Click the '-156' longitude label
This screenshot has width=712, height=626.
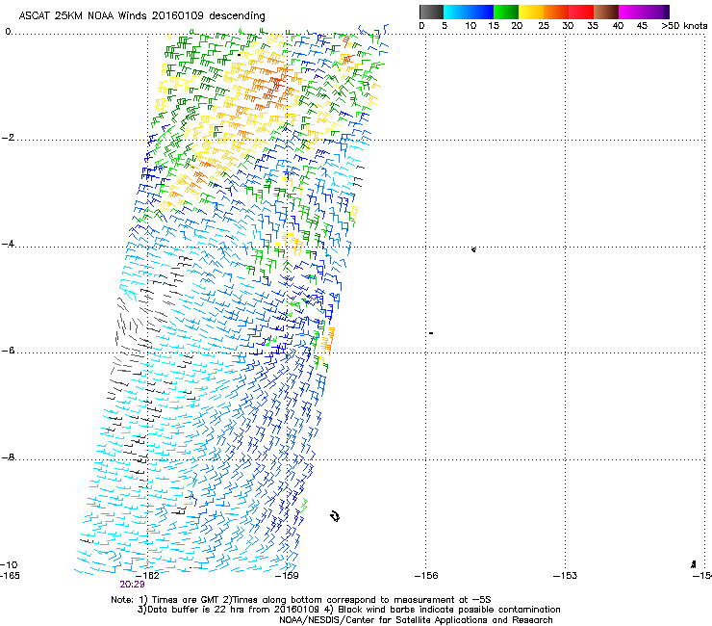pyautogui.click(x=426, y=576)
